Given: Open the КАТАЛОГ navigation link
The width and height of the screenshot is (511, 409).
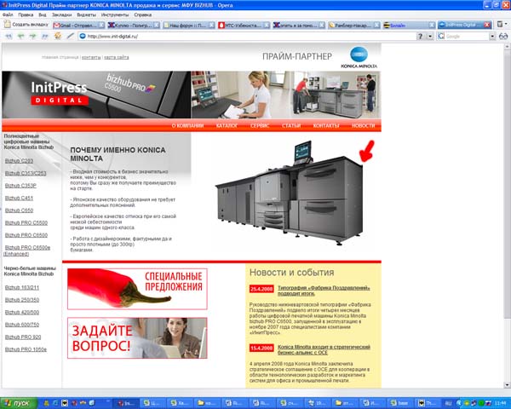Looking at the screenshot, I should pyautogui.click(x=227, y=125).
